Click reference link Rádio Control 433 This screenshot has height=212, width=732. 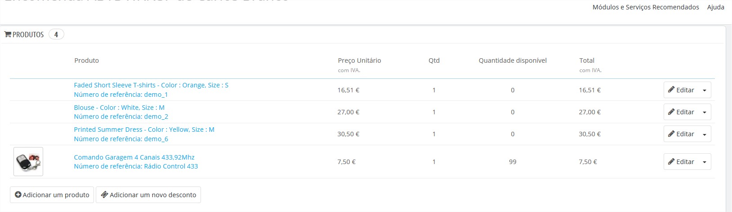point(136,166)
